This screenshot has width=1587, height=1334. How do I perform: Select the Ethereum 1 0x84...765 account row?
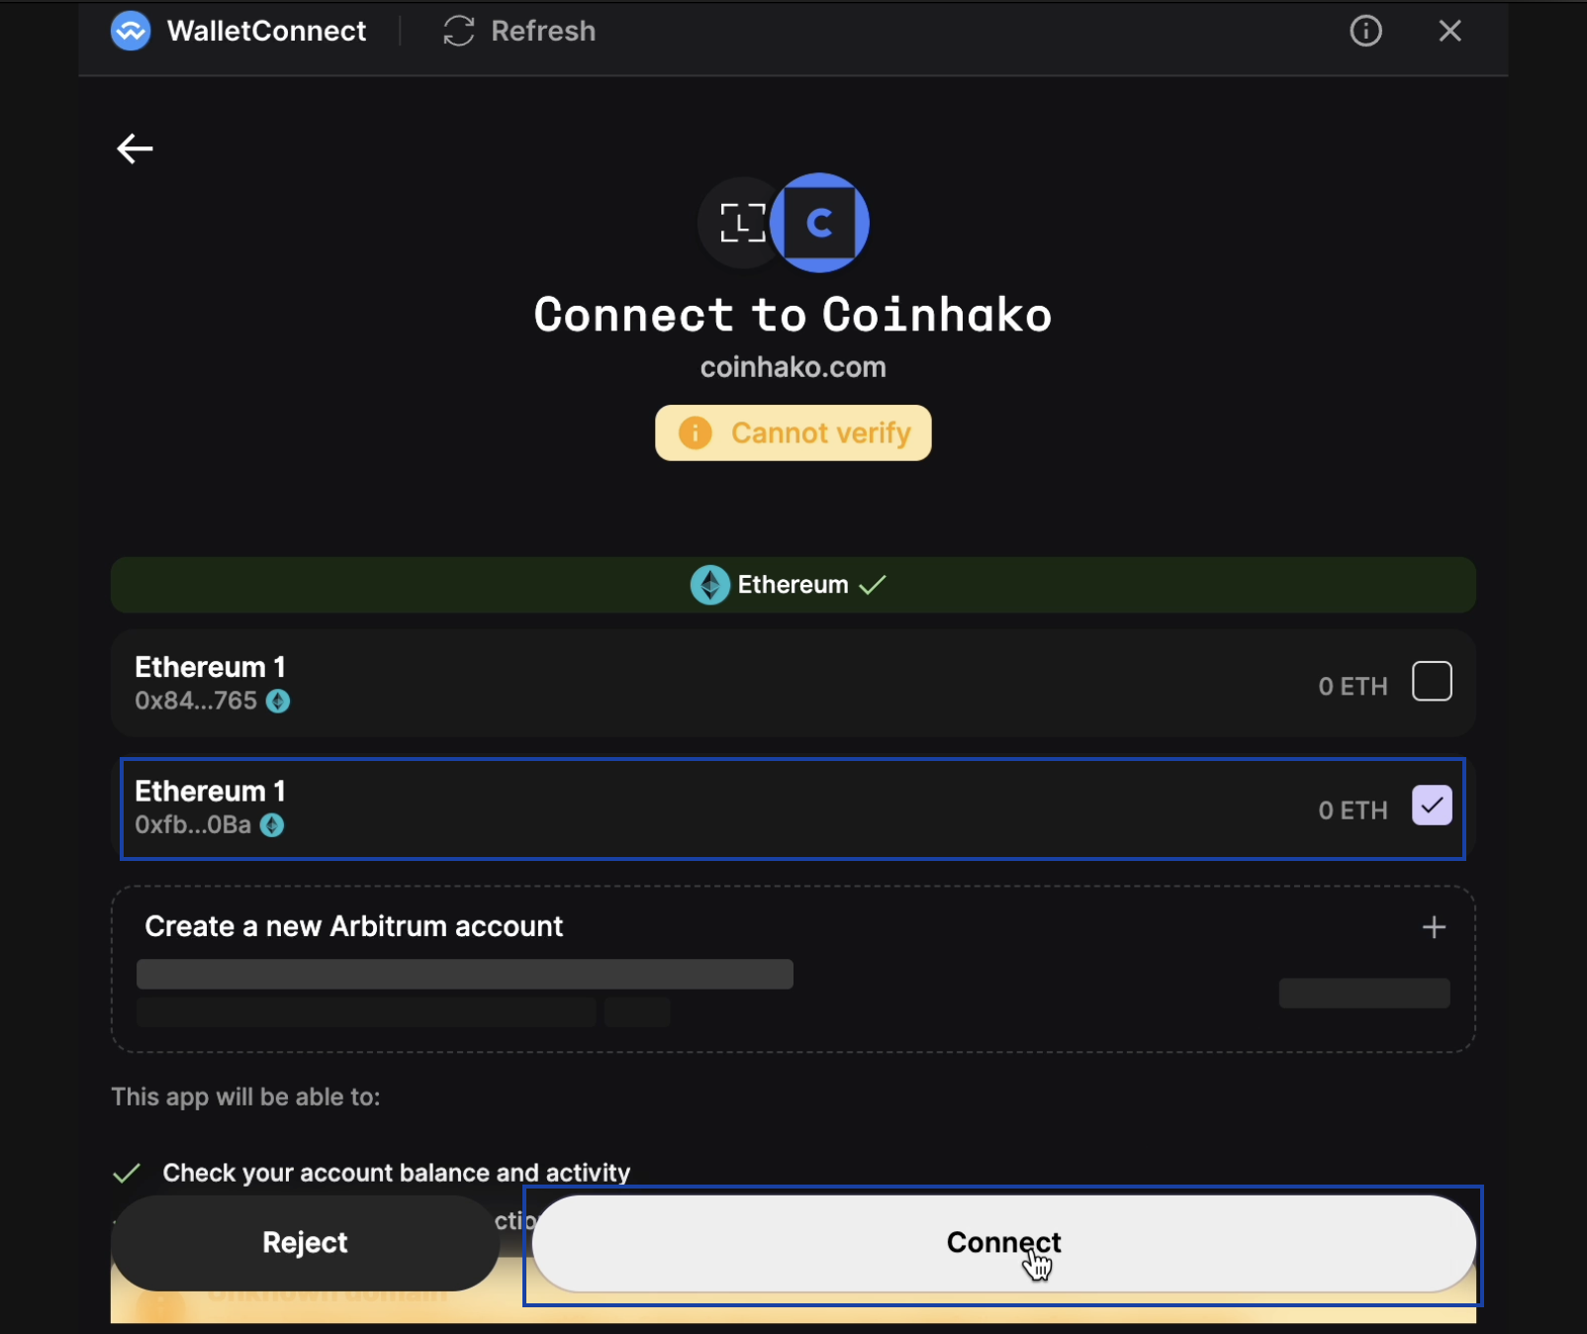[x=693, y=683]
